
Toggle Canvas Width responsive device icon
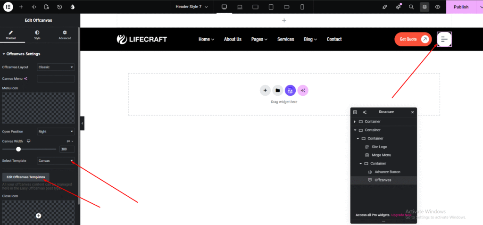pyautogui.click(x=29, y=141)
